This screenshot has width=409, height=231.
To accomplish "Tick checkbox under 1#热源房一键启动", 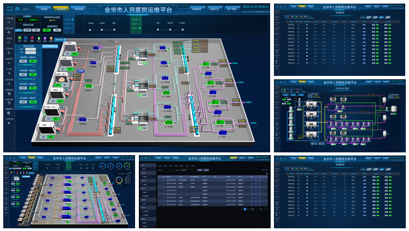I will (x=34, y=65).
